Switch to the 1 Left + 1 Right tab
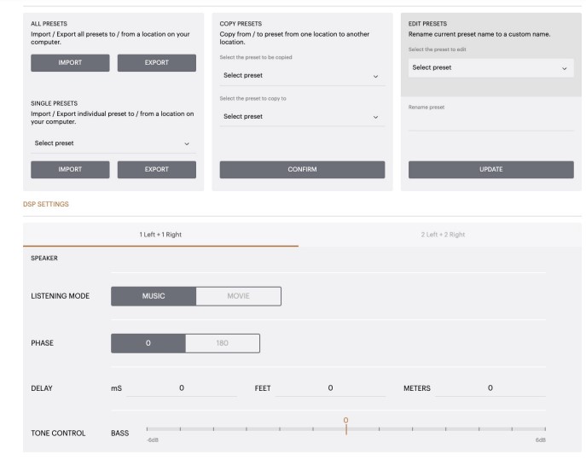This screenshot has height=460, width=586. 161,234
